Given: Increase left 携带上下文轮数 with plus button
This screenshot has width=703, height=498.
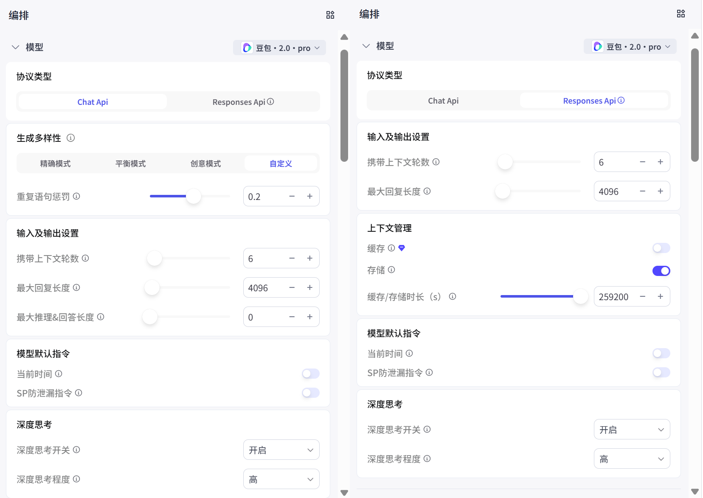Looking at the screenshot, I should [x=310, y=258].
